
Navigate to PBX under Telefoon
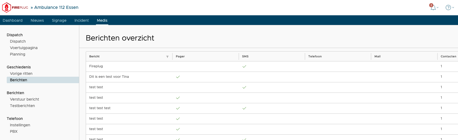click(x=14, y=131)
